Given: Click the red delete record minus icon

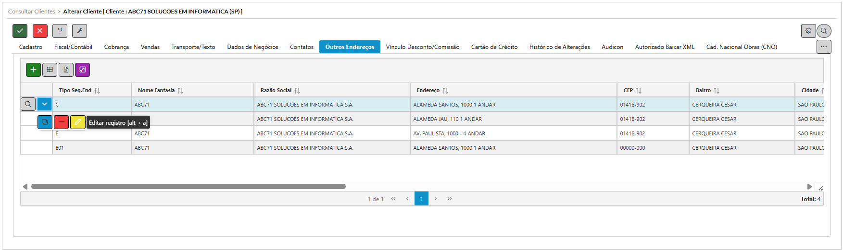Looking at the screenshot, I should [61, 122].
